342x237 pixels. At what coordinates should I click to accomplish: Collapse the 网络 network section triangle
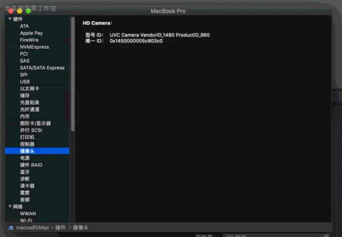(x=10, y=206)
